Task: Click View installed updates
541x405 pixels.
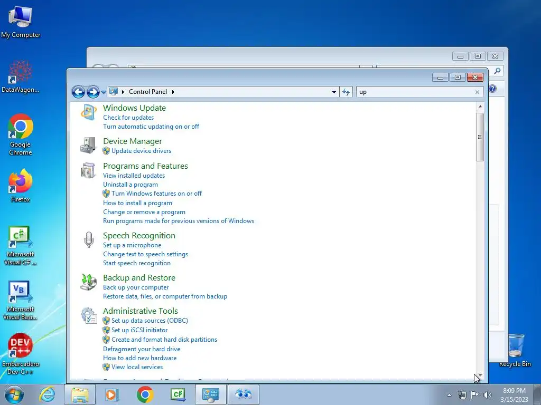Action: [x=134, y=176]
